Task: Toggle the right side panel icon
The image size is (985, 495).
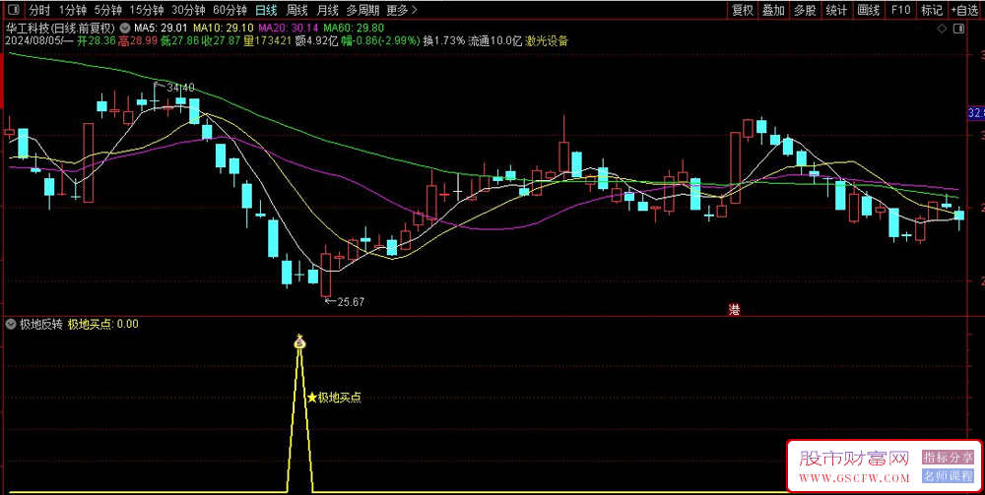Action: [x=958, y=29]
